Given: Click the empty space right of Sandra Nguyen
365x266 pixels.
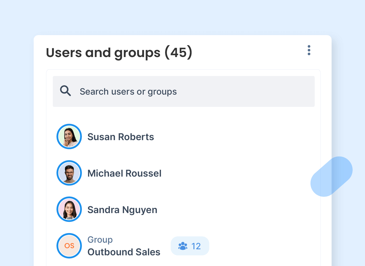Looking at the screenshot, I should click(x=233, y=210).
